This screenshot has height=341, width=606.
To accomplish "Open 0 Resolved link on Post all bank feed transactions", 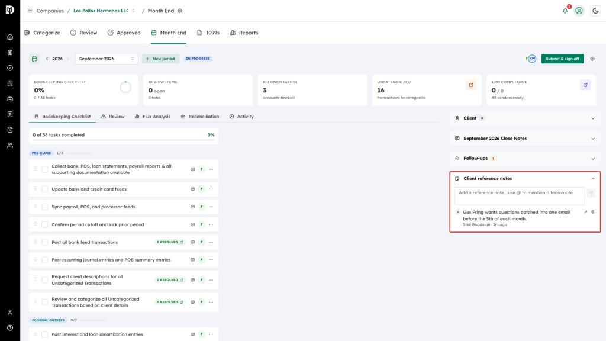I will click(x=170, y=242).
